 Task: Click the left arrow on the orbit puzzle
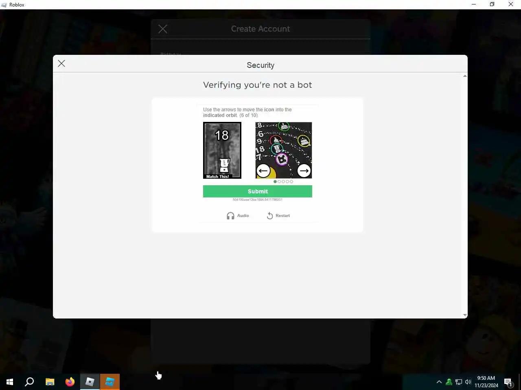[x=263, y=171]
